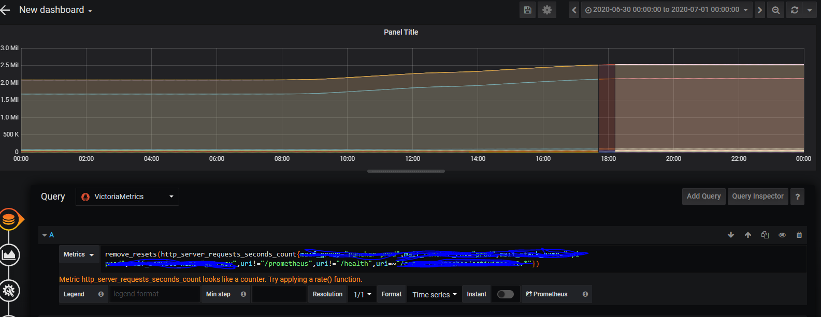Switch to the General settings gear tab
821x317 pixels.
tap(9, 290)
